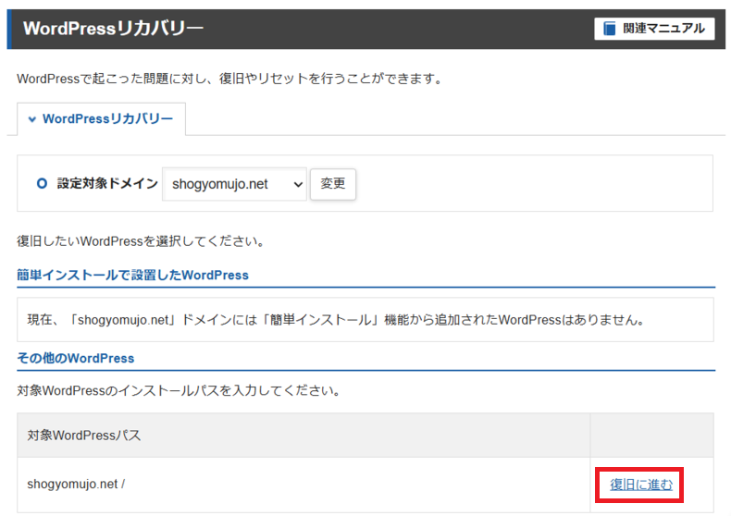Image resolution: width=731 pixels, height=516 pixels.
Task: Open the shogyomujo.net domain dropdown
Action: pyautogui.click(x=234, y=184)
